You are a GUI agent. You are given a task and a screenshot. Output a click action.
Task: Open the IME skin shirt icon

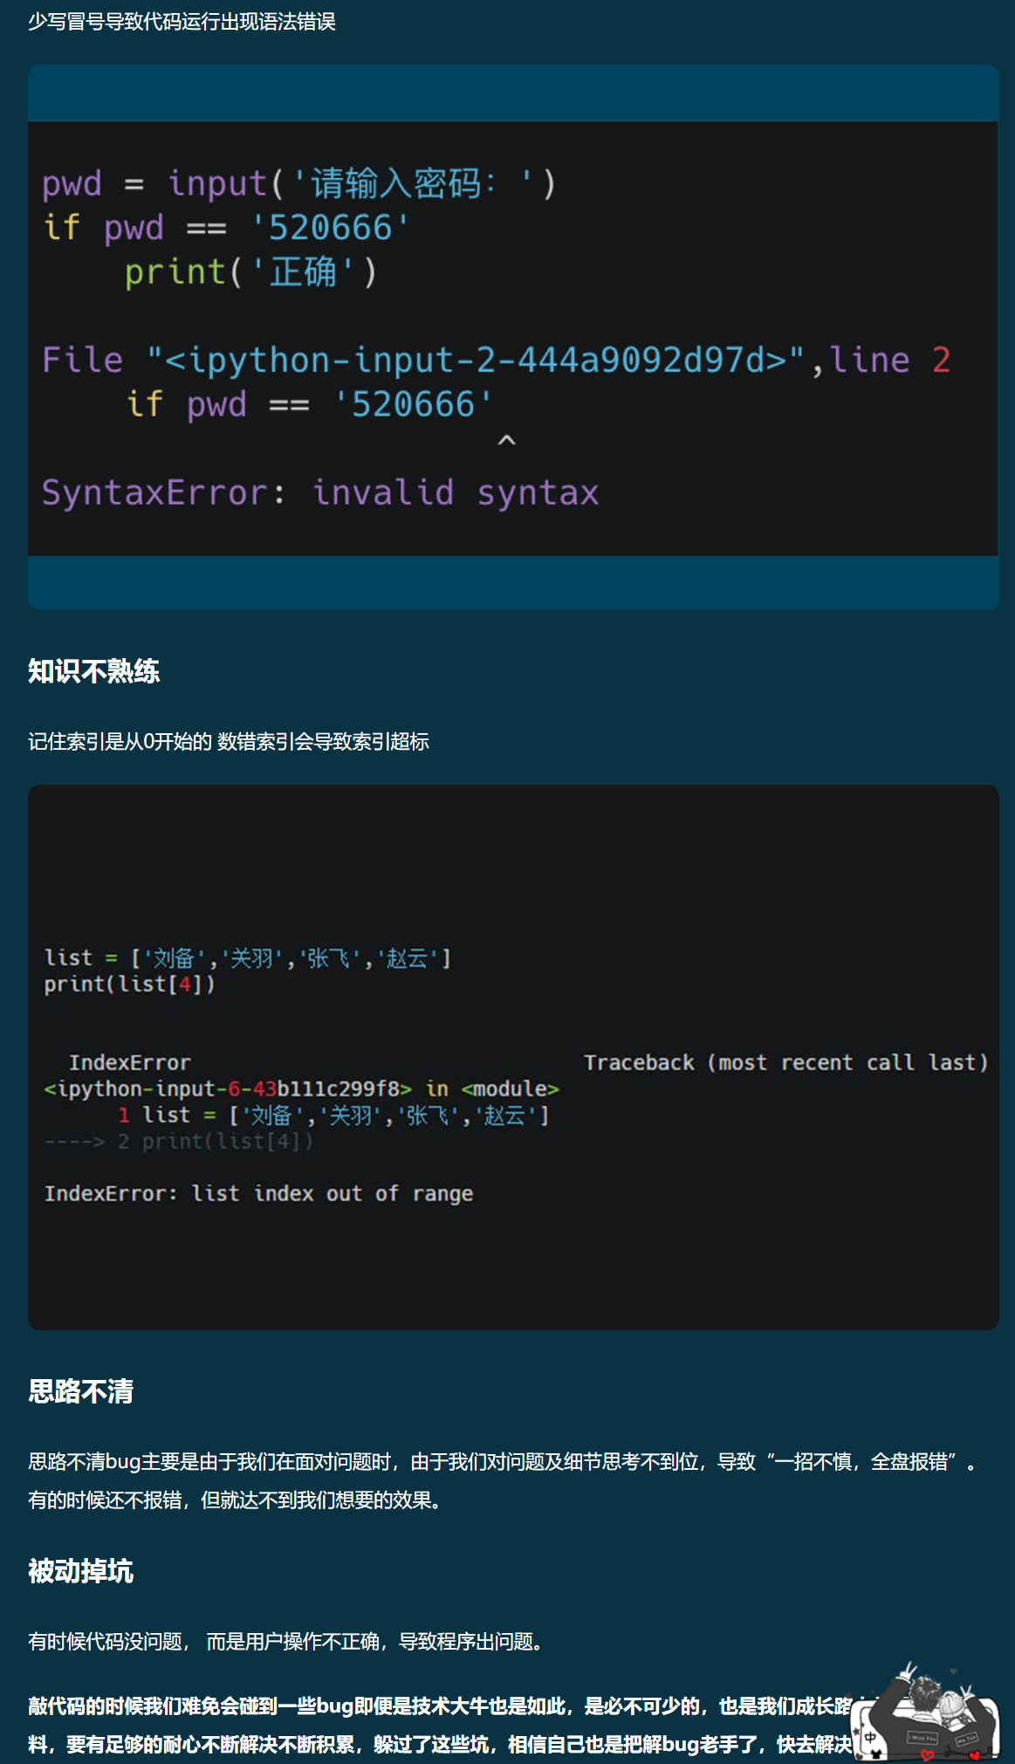(876, 1754)
